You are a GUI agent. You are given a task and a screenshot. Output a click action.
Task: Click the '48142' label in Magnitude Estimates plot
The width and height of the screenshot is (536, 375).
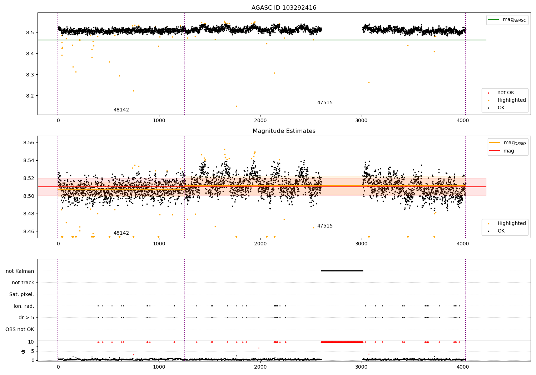tap(121, 233)
